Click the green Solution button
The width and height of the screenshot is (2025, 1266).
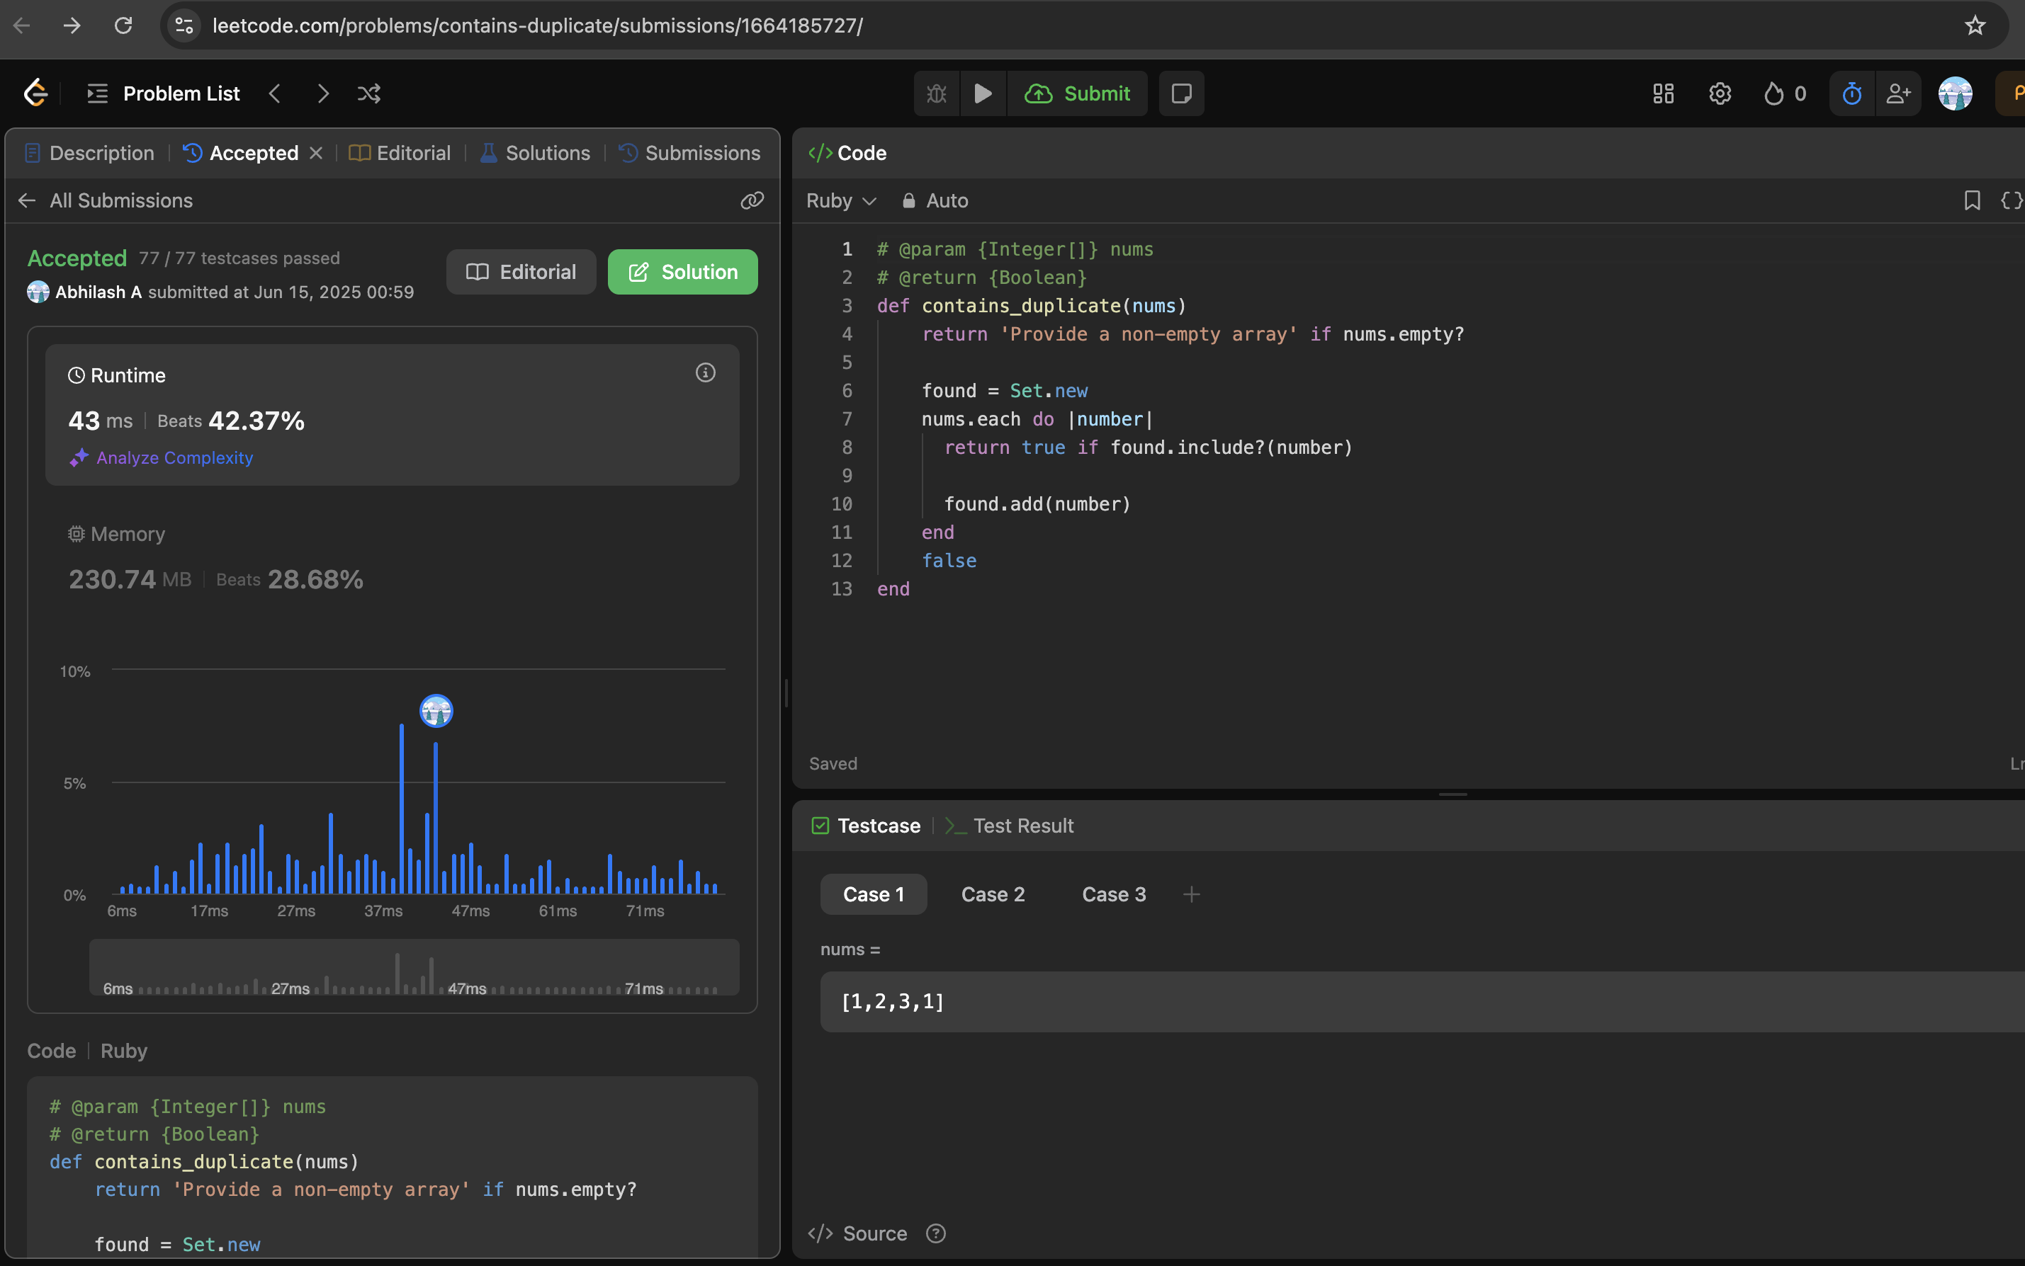(682, 272)
